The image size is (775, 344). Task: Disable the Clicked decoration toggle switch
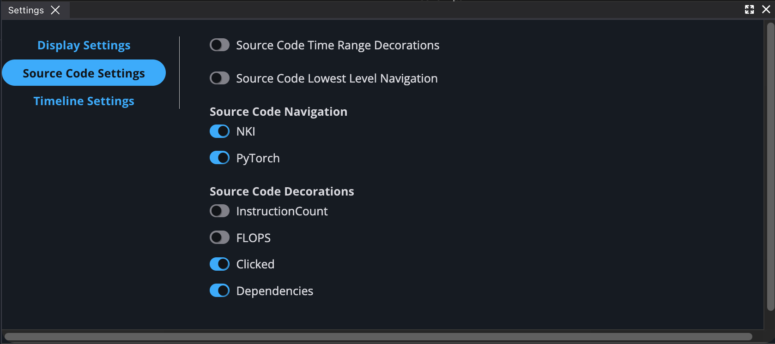coord(219,264)
